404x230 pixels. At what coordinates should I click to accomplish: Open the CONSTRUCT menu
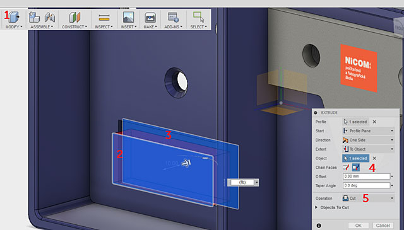pyautogui.click(x=74, y=26)
